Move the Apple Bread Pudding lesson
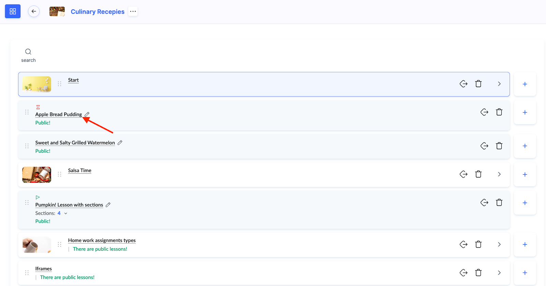The height and width of the screenshot is (286, 546). pos(484,112)
